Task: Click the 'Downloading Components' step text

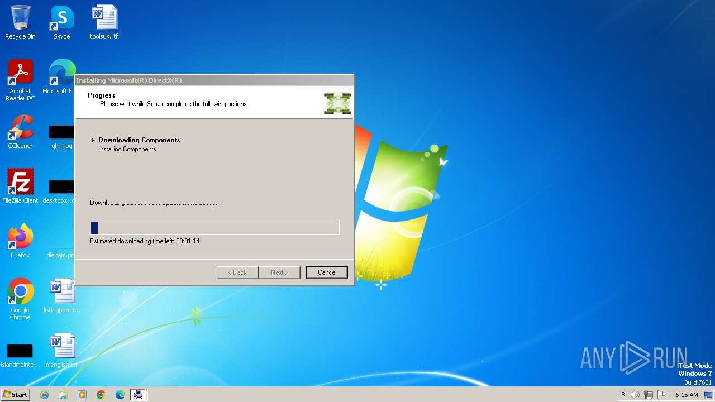Action: 139,140
